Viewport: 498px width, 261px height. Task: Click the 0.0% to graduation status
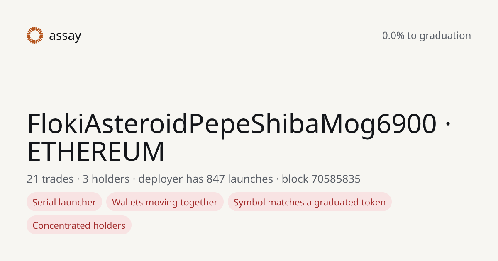[426, 36]
